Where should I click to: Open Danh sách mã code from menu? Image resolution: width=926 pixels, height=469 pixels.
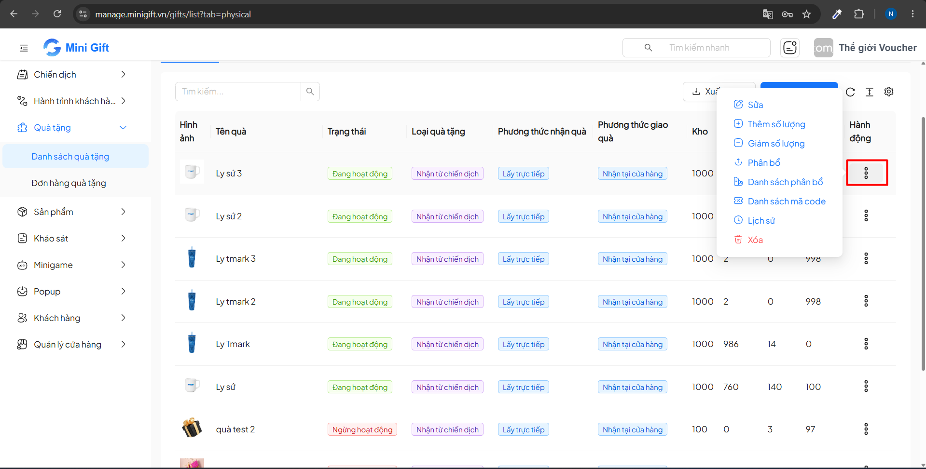click(x=779, y=201)
